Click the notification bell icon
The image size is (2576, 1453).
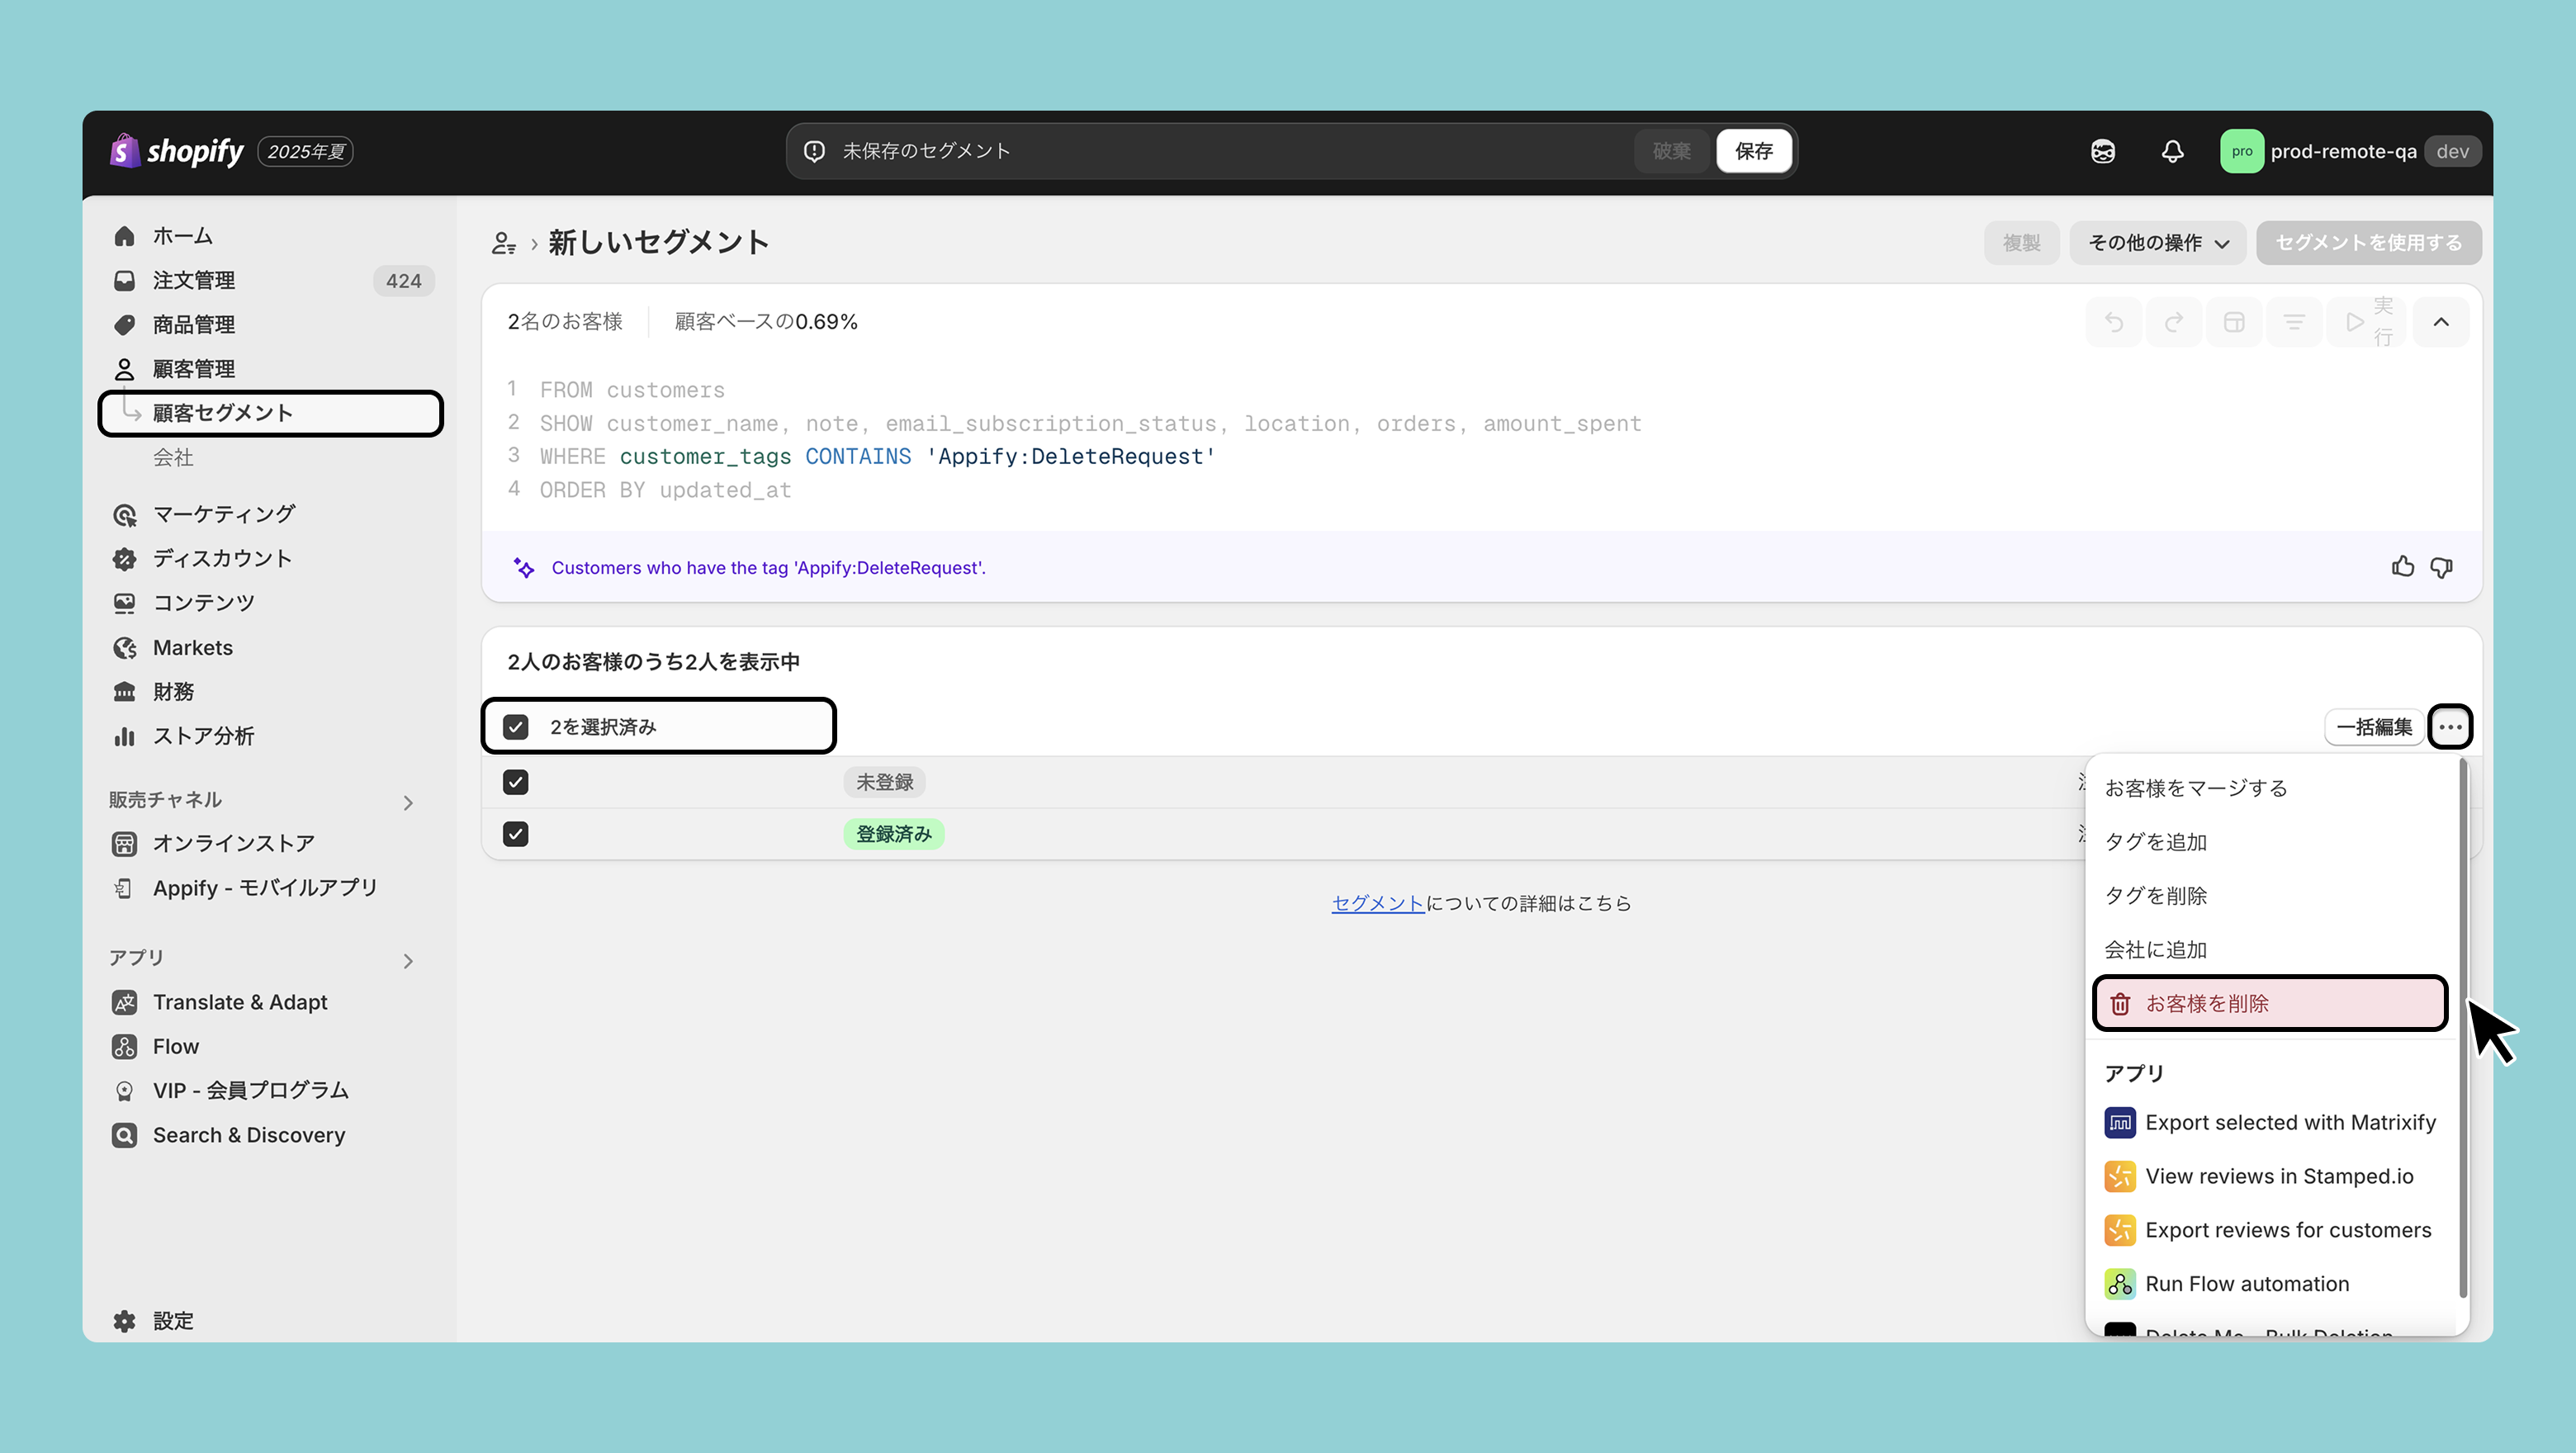click(2172, 151)
